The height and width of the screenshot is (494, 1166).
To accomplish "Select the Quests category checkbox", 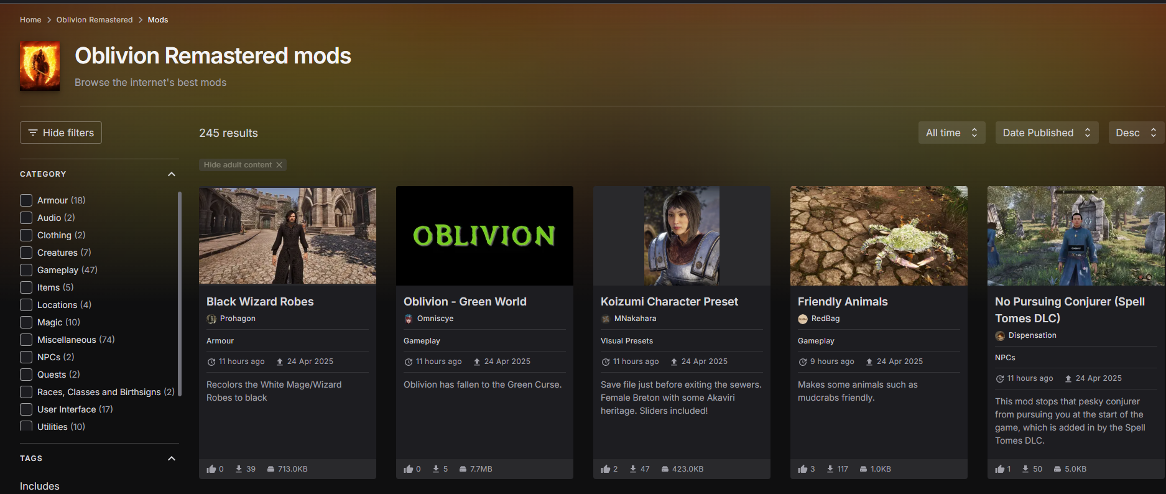I will coord(26,375).
